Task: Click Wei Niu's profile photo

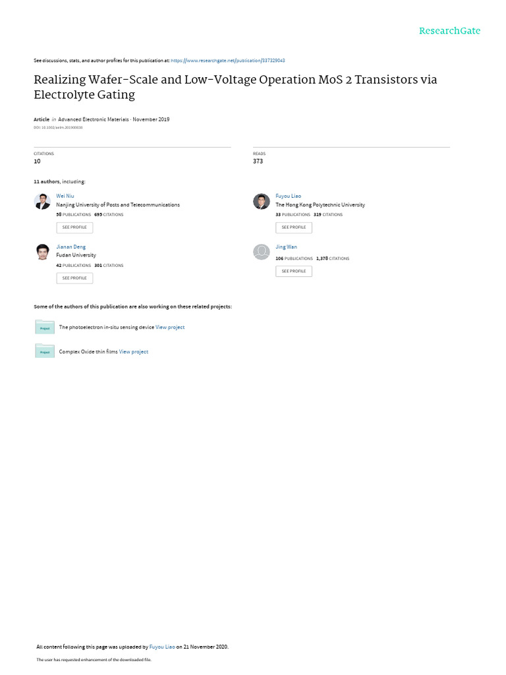Action: point(42,202)
